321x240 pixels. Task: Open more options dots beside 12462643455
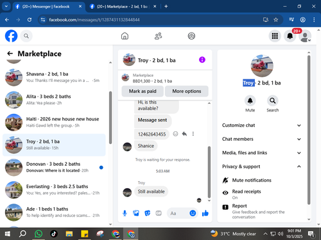[193, 134]
